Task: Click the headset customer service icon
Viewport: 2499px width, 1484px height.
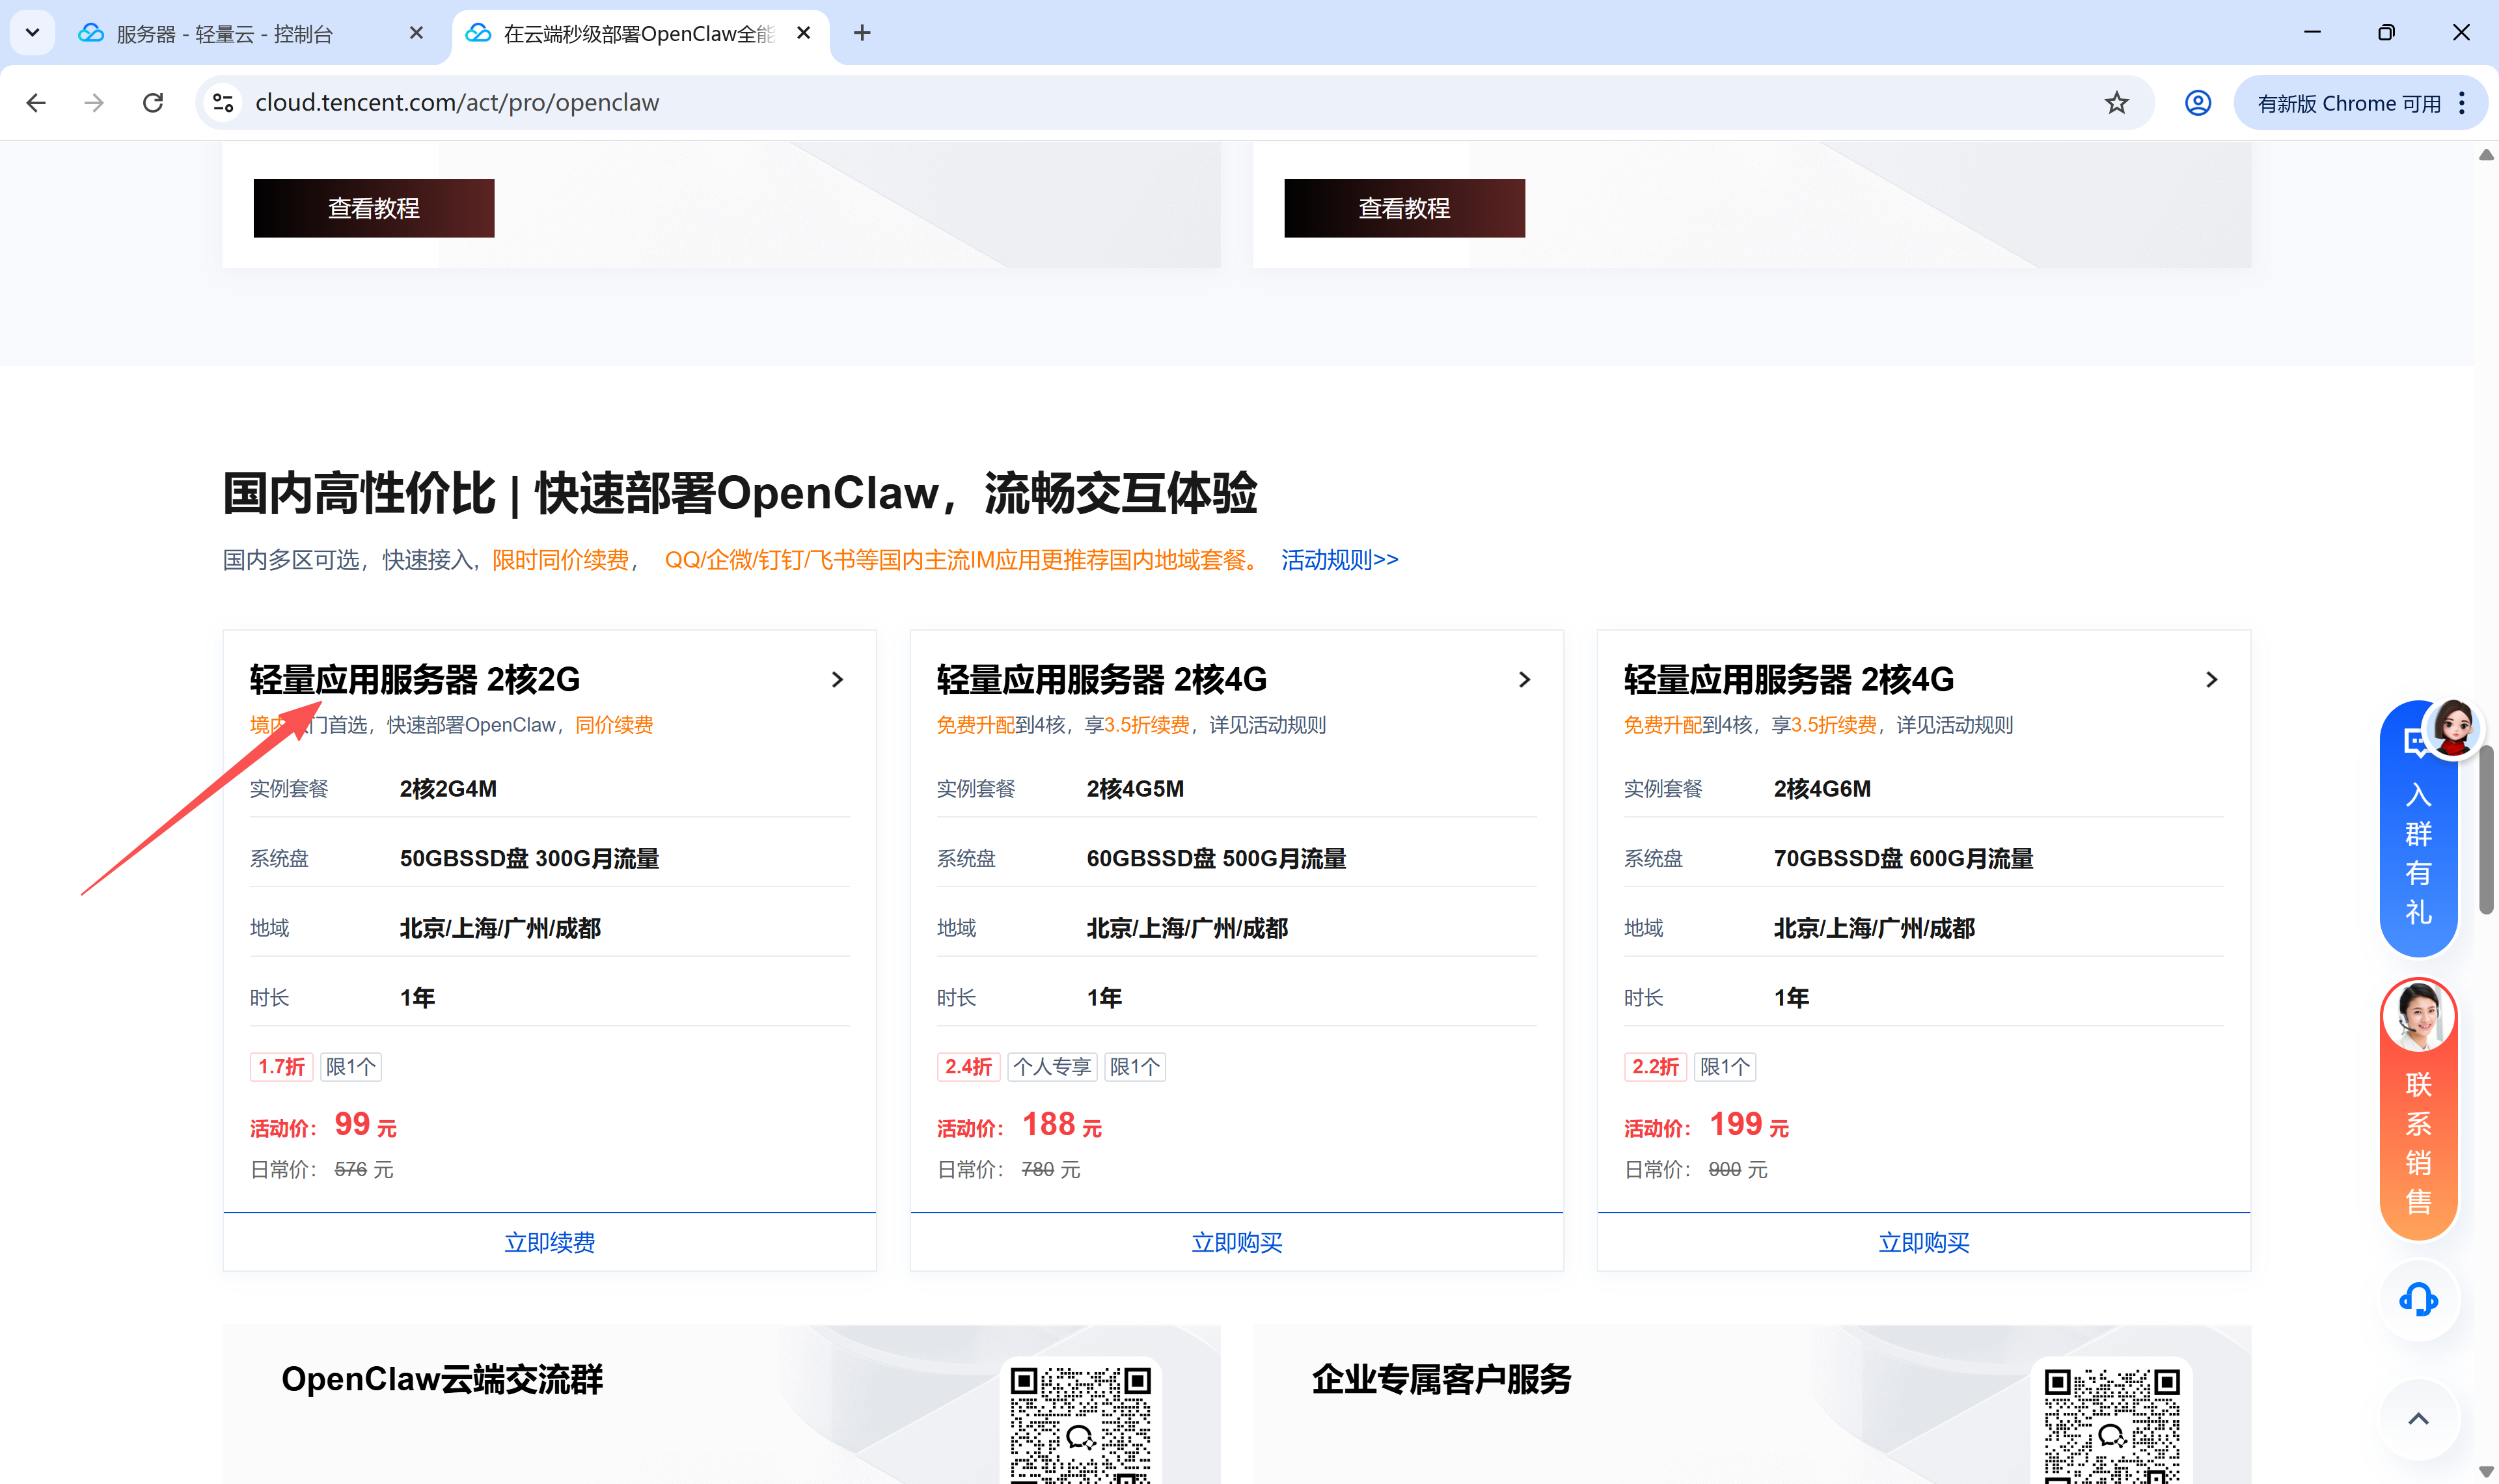Action: [x=2419, y=1300]
